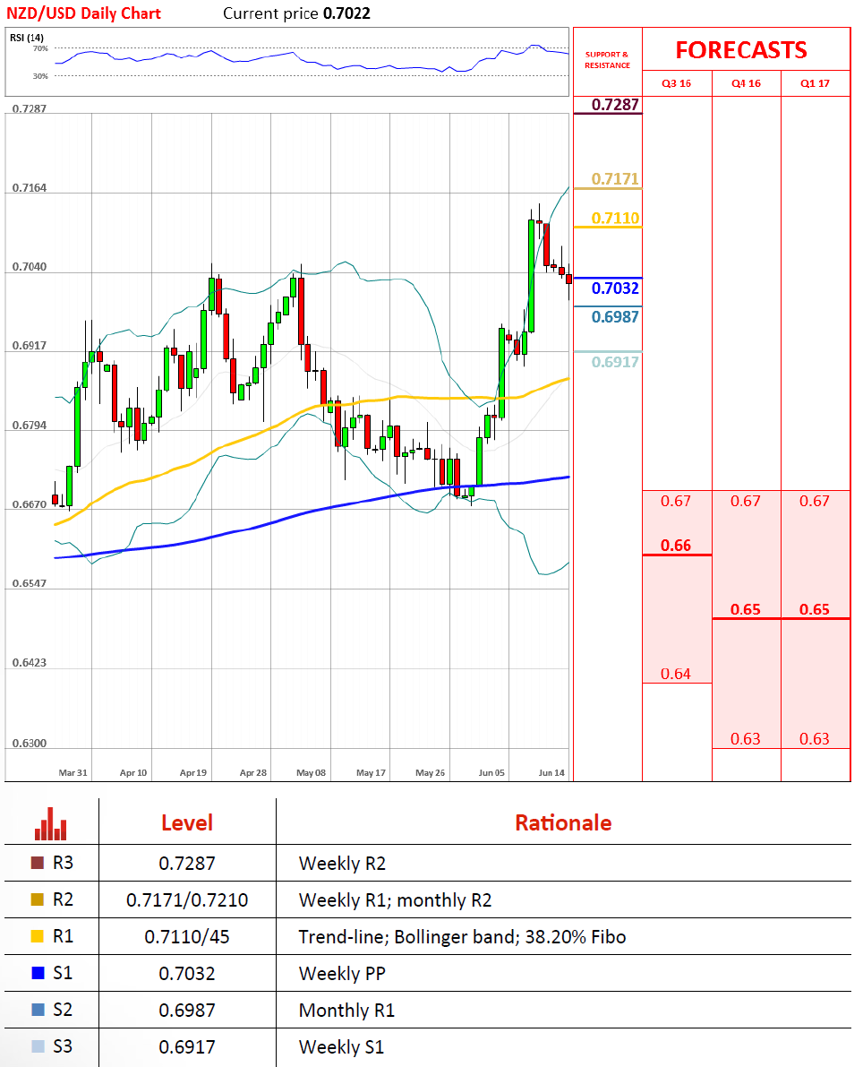Click the 0.6670 price axis label

[x=30, y=505]
